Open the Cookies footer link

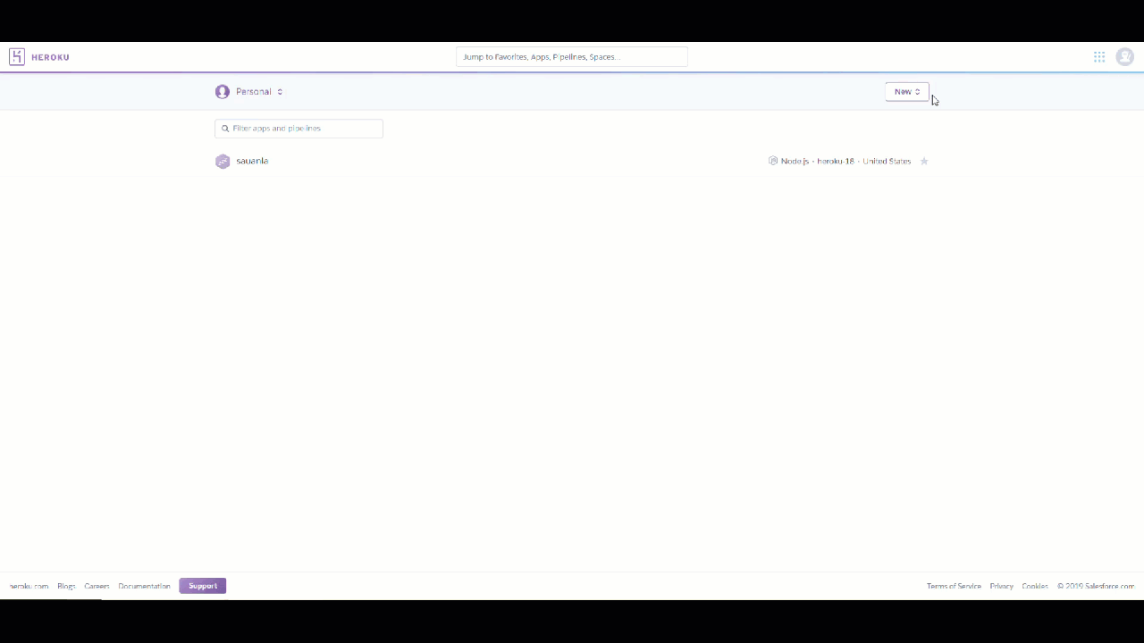(1035, 587)
